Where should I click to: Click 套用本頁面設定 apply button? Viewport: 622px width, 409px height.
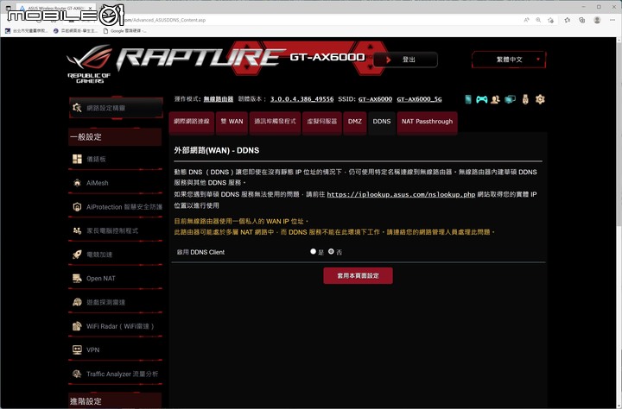tap(358, 275)
